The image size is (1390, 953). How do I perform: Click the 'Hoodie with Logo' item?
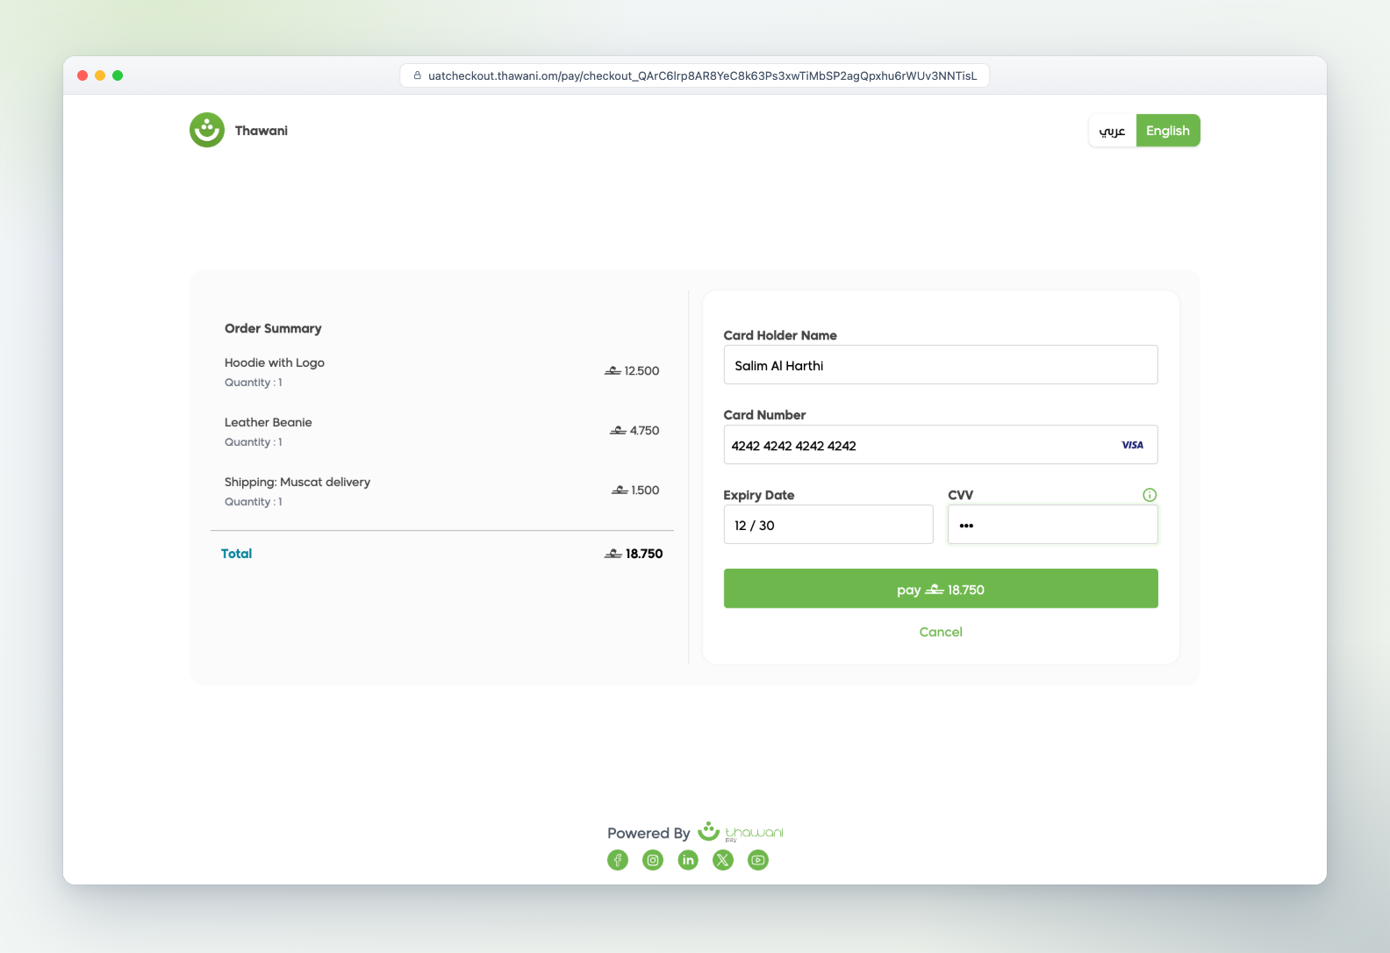point(275,362)
